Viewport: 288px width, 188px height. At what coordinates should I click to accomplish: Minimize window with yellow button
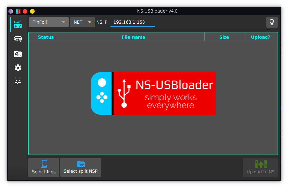[32, 11]
